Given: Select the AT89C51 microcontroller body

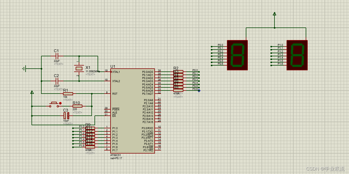Looking at the screenshot, I should [x=132, y=111].
